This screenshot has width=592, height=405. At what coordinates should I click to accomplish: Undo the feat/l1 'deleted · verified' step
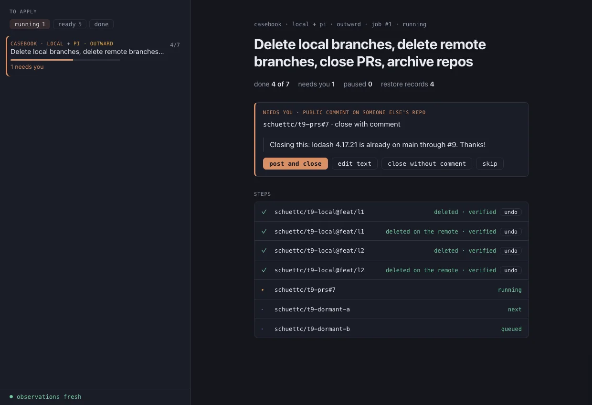(x=511, y=212)
